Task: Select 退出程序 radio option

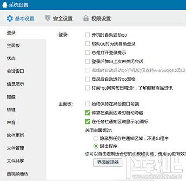Action: click(96, 146)
